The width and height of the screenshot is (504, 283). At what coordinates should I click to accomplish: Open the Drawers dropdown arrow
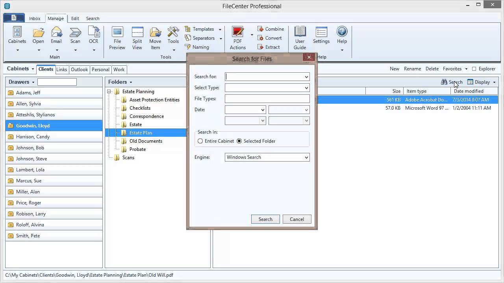(33, 82)
